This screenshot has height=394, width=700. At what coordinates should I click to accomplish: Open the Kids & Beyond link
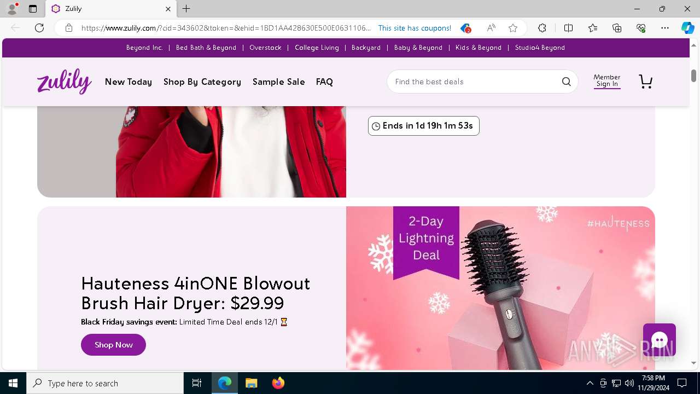[x=479, y=48]
